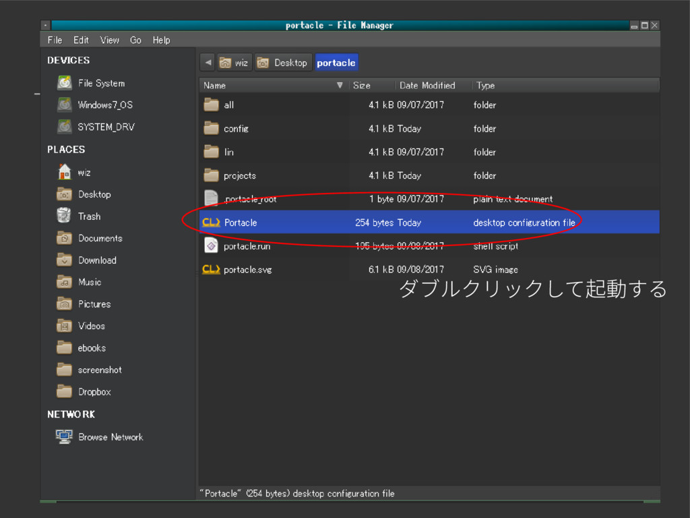Select the portacle.svg image icon
690x518 pixels.
pyautogui.click(x=211, y=269)
